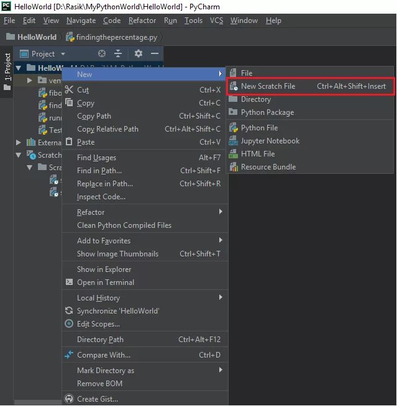Click the Python File icon in submenu
The image size is (397, 406).
point(234,128)
